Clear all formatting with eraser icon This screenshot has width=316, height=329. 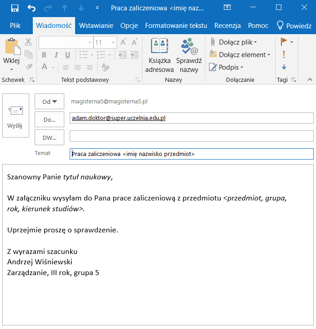(x=106, y=67)
